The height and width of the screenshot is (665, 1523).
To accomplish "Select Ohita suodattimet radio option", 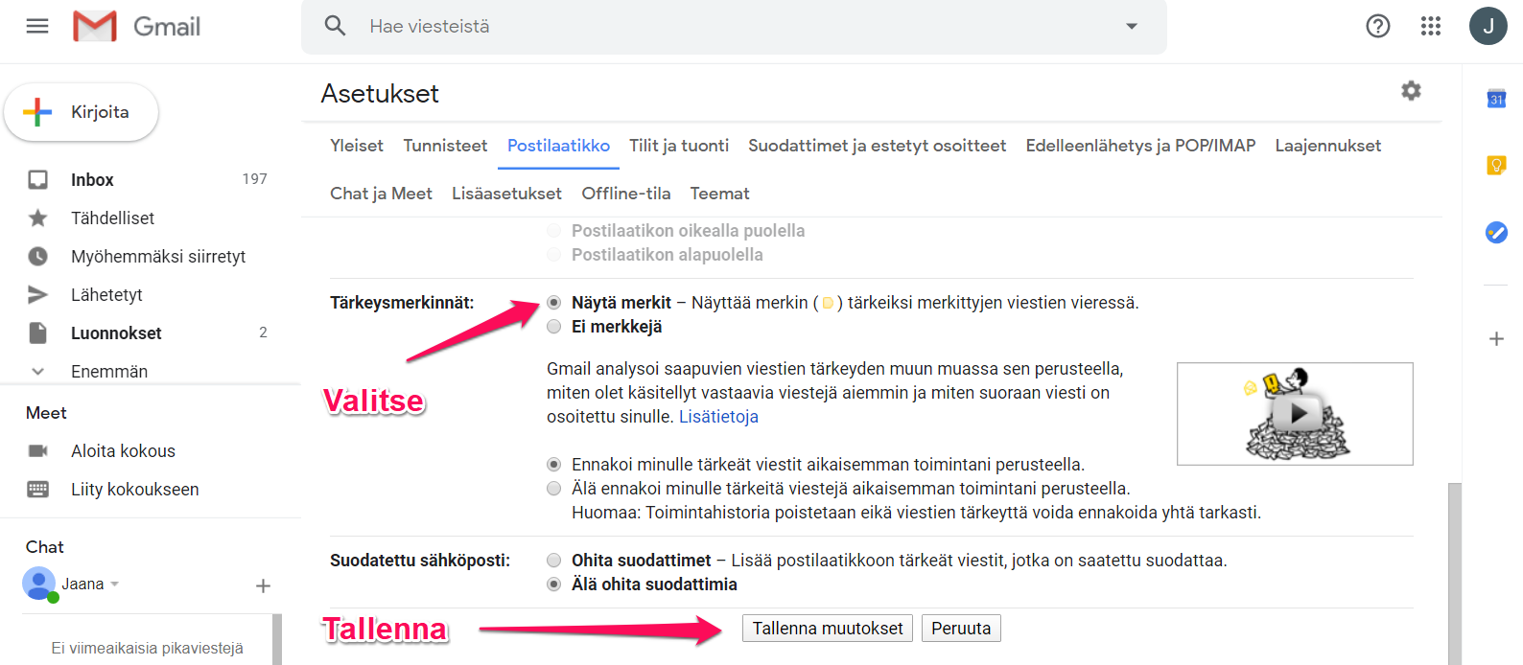I will pyautogui.click(x=554, y=561).
